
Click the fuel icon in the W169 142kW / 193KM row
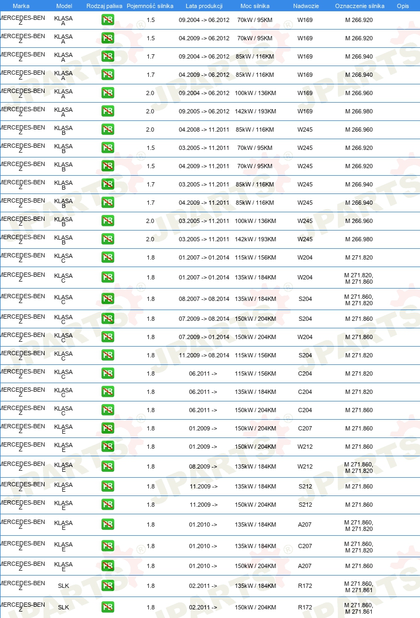coord(107,111)
